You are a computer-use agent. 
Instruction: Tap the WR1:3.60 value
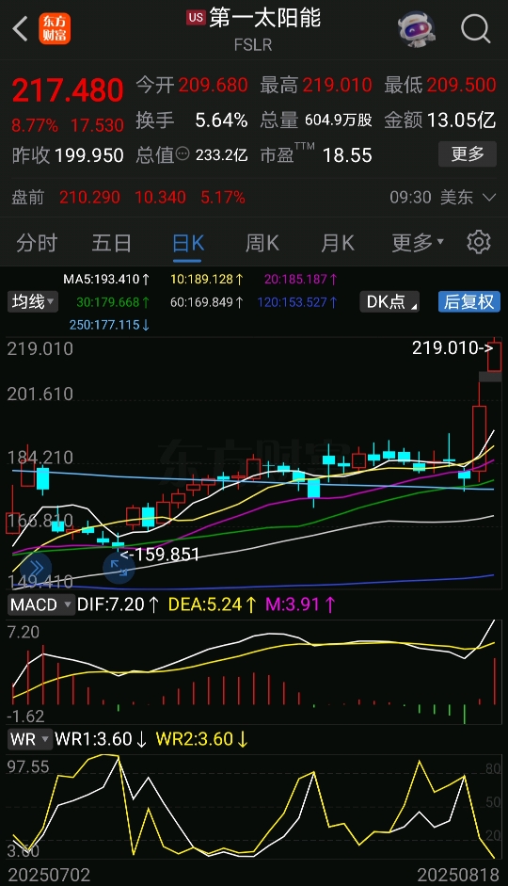tap(101, 739)
